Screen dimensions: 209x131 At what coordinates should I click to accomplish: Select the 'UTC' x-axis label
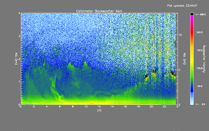click(x=99, y=110)
